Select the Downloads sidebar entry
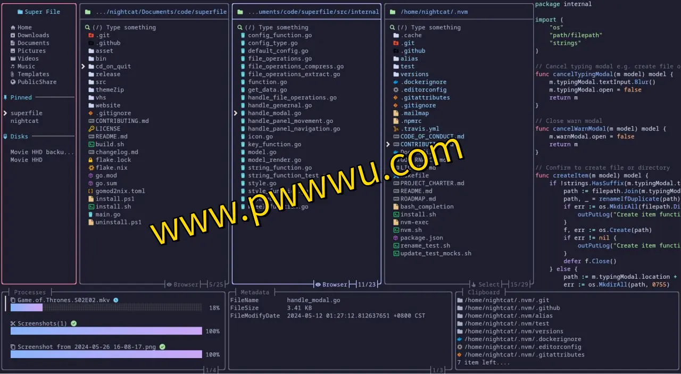Viewport: 681px width, 374px height. [x=33, y=35]
